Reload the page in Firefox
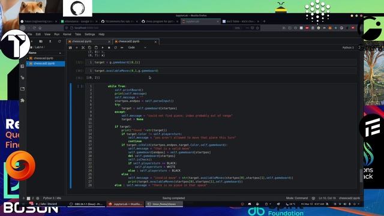This screenshot has width=384, height=216. coord(34,28)
